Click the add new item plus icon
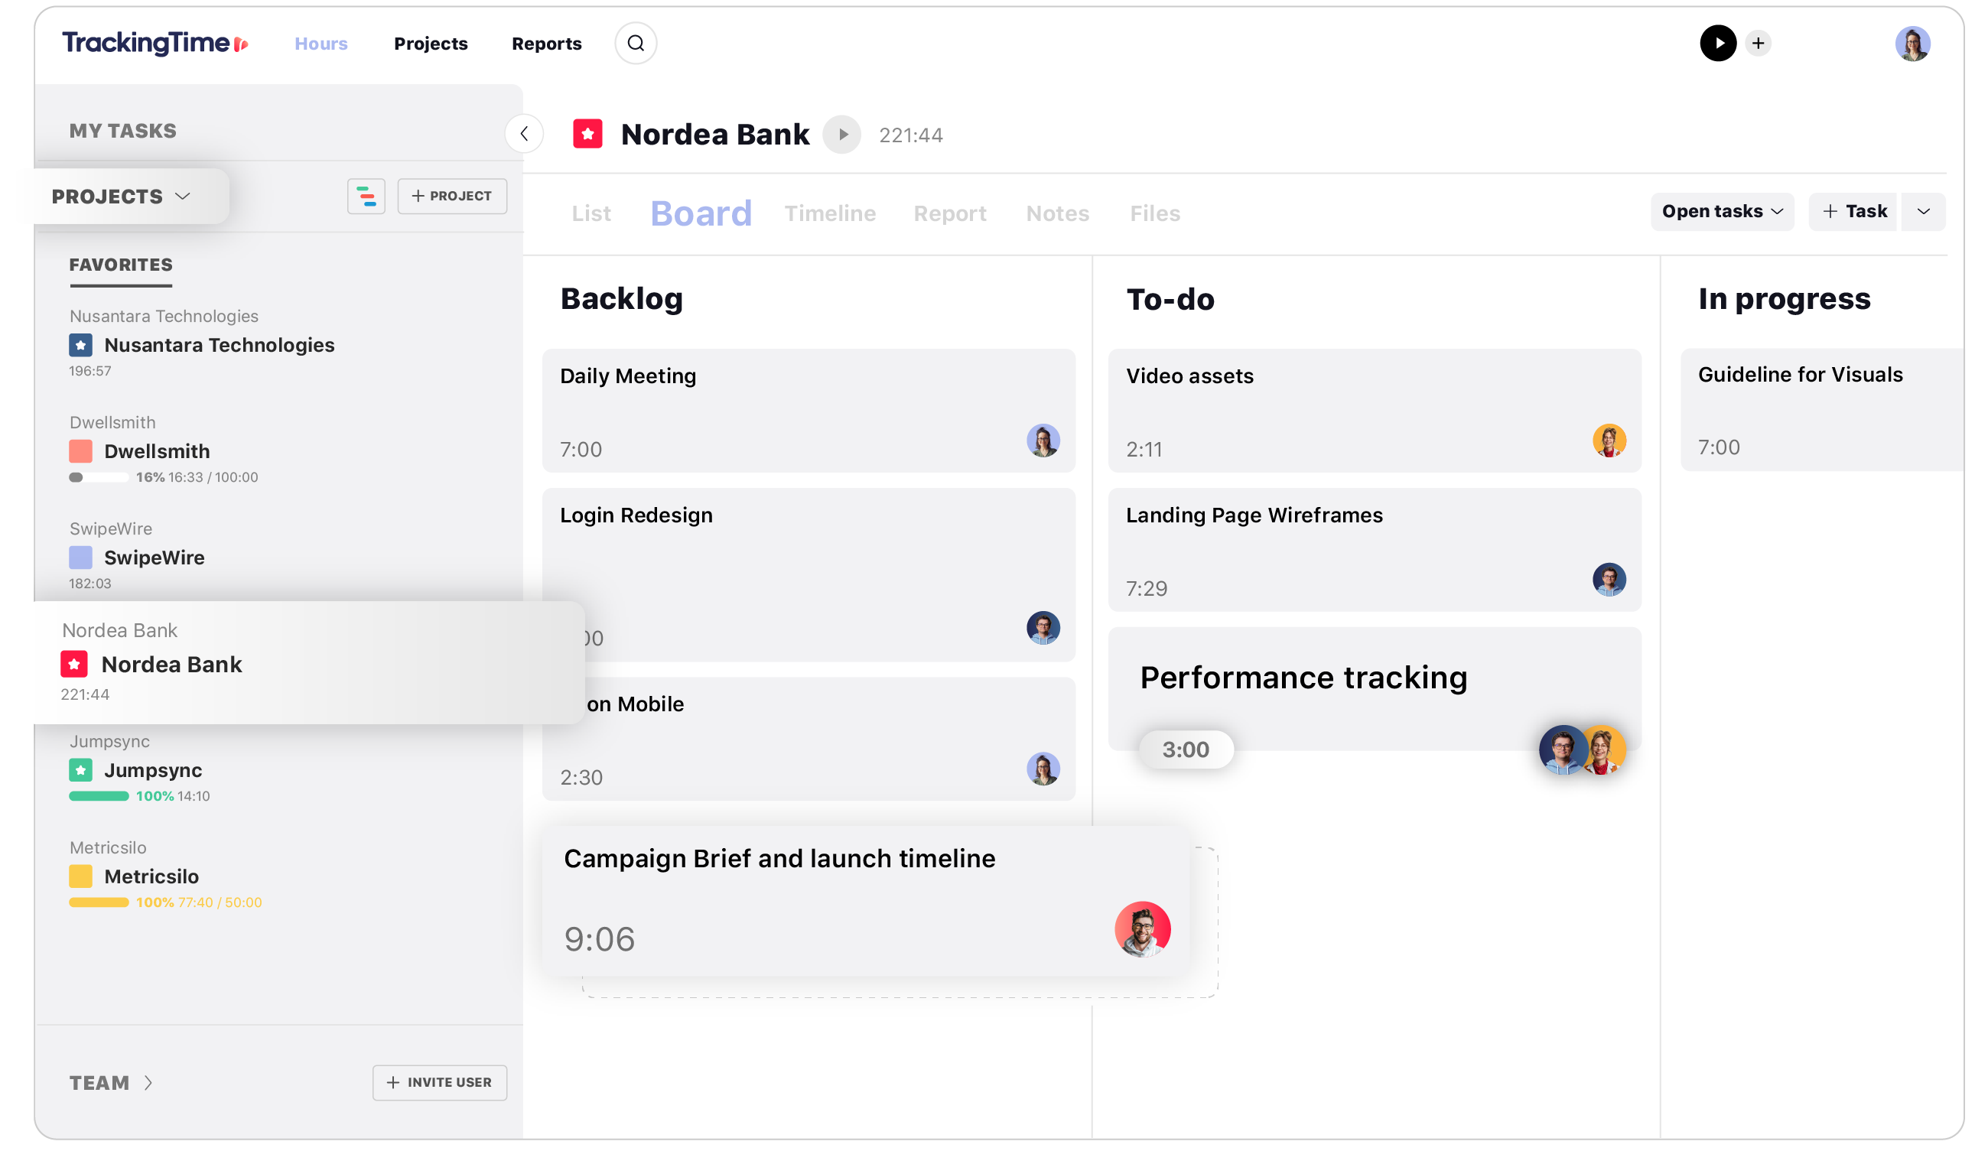This screenshot has height=1151, width=1975. [x=1759, y=43]
